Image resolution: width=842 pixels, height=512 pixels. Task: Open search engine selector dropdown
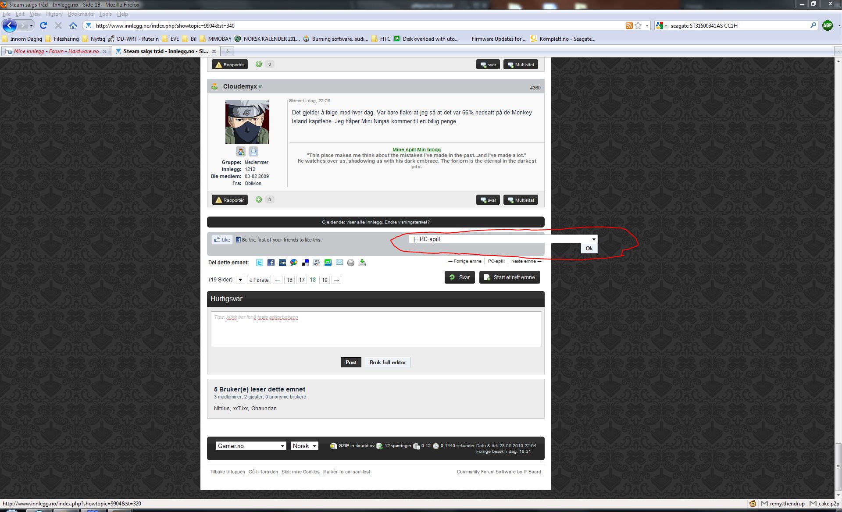coord(661,25)
